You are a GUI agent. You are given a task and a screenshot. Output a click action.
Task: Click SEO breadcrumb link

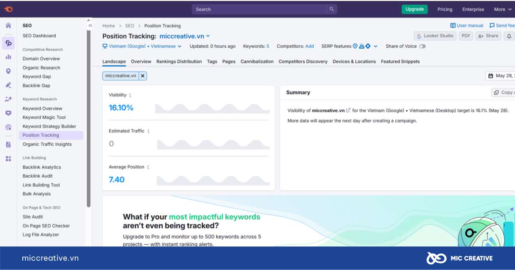point(130,26)
